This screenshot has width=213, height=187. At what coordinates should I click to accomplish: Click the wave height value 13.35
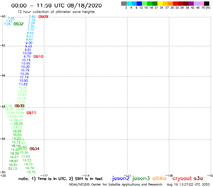[10, 113]
